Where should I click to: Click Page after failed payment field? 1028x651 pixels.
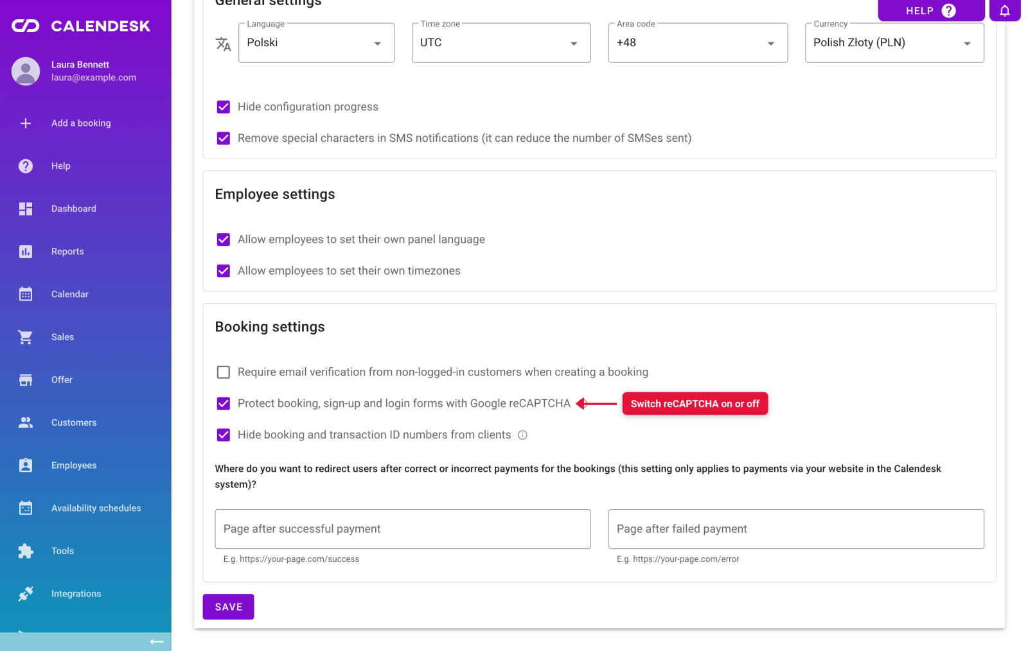coord(796,529)
